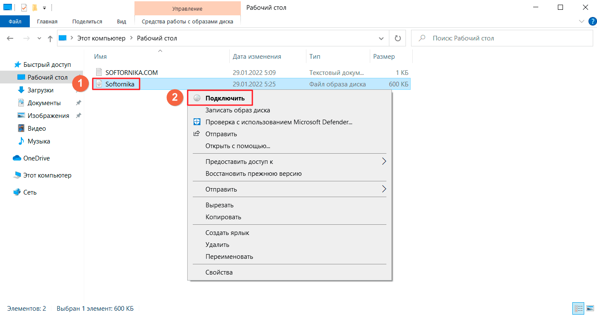Switch to details view layout icon
This screenshot has height=315, width=597.
578,308
